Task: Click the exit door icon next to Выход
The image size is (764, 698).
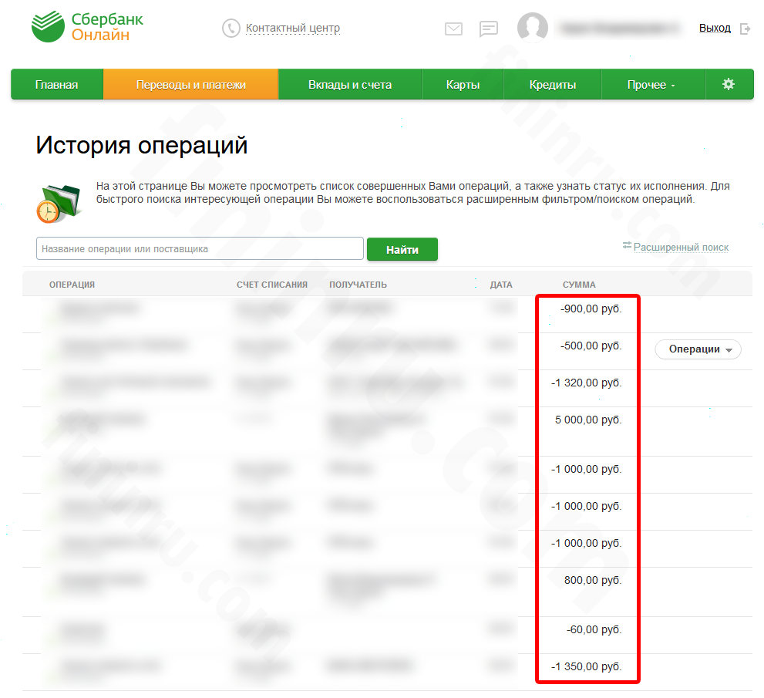Action: pyautogui.click(x=745, y=28)
